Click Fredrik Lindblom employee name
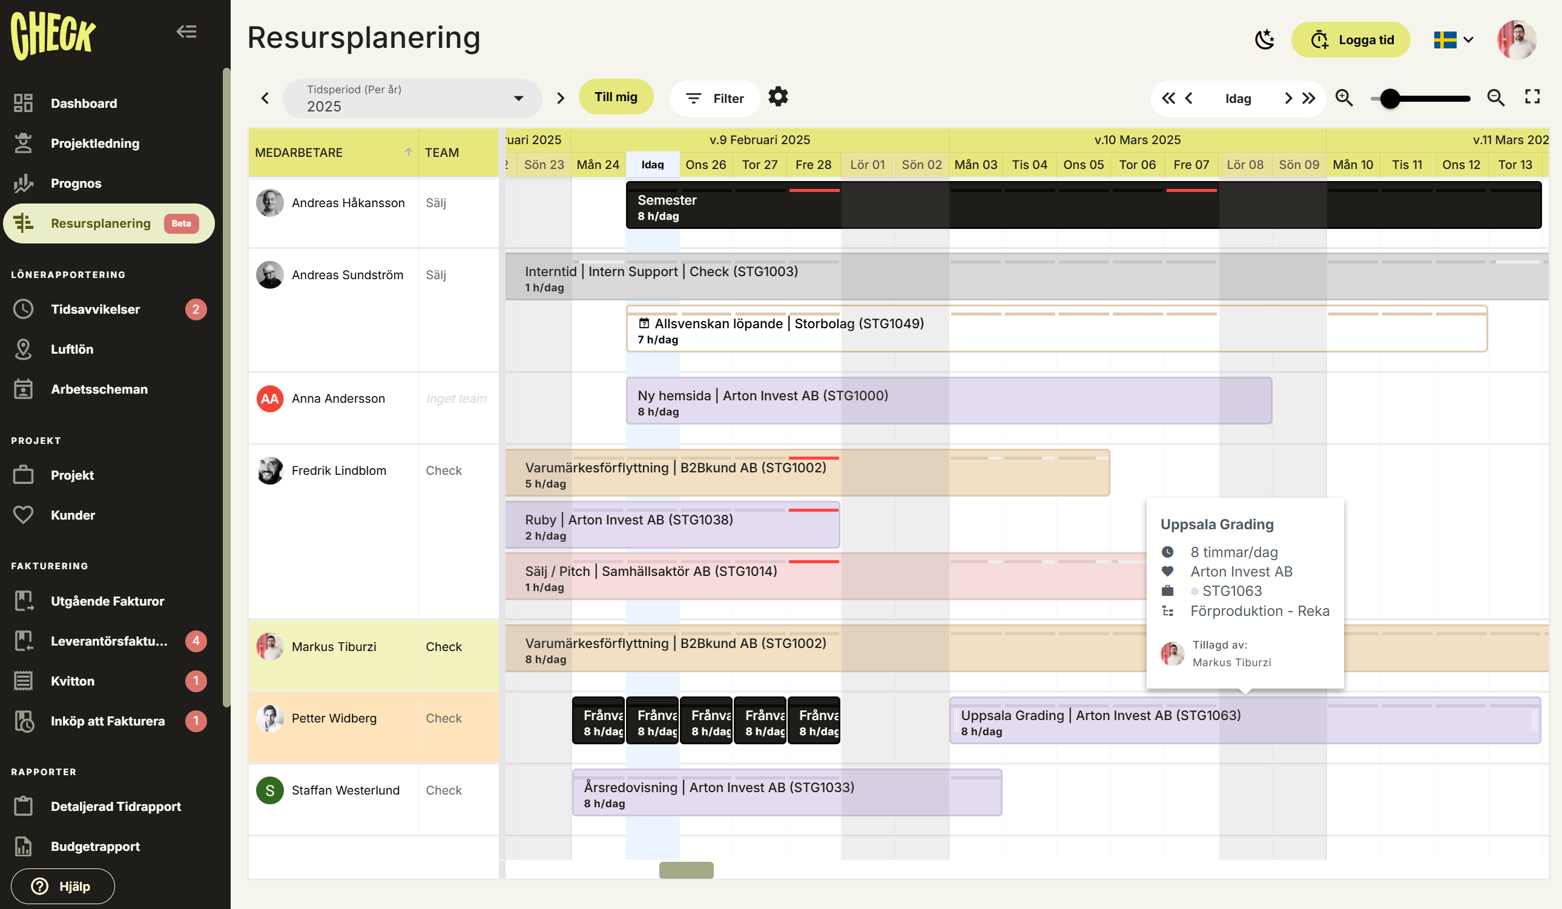This screenshot has width=1562, height=909. click(339, 471)
